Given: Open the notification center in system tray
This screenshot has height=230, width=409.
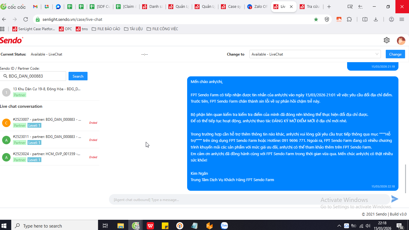Looking at the screenshot, I should coord(400,226).
